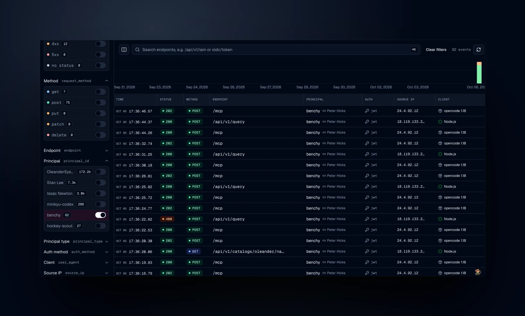
Task: Sort by the ENDPOINT column header
Action: coord(220,99)
